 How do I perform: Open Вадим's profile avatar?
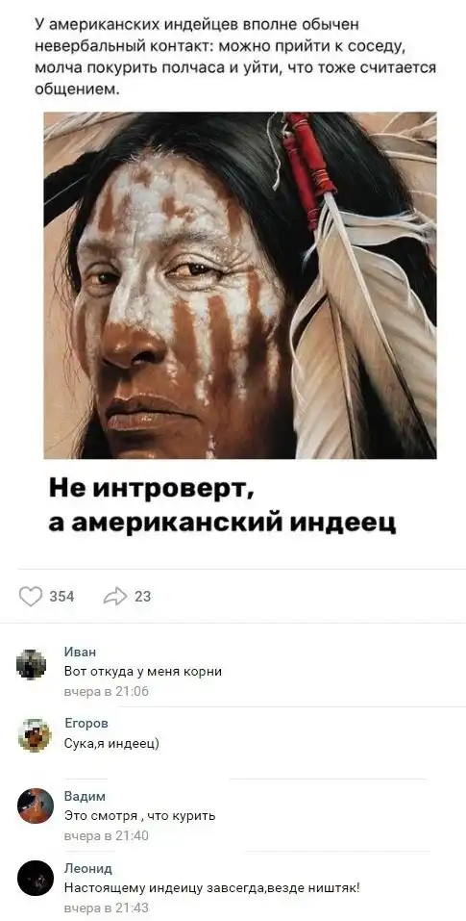(x=36, y=806)
